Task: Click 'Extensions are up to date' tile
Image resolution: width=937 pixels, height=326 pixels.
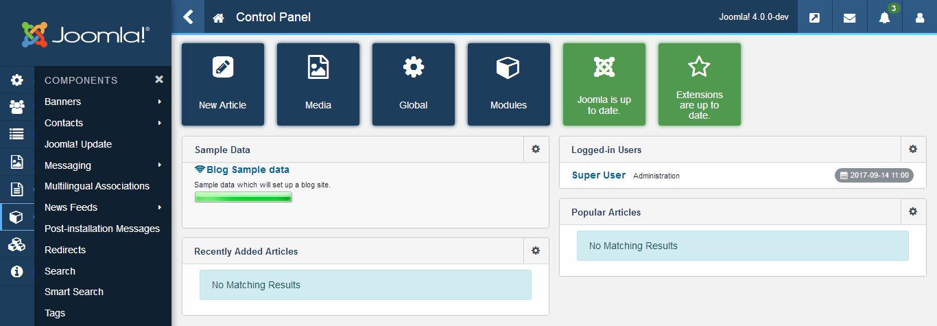Action: point(699,84)
